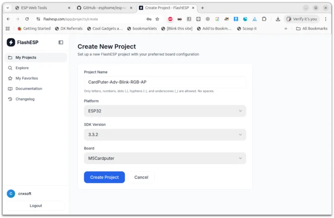This screenshot has width=334, height=218.
Task: Close the Create Project FlashESP tab
Action: 193,8
